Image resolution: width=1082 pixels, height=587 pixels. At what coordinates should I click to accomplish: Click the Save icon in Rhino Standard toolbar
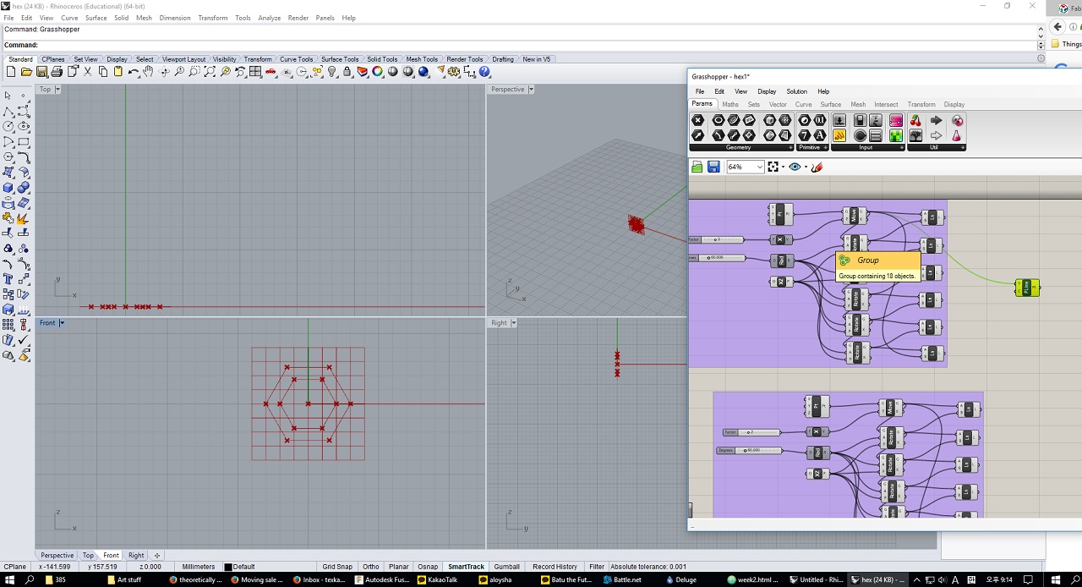(41, 72)
